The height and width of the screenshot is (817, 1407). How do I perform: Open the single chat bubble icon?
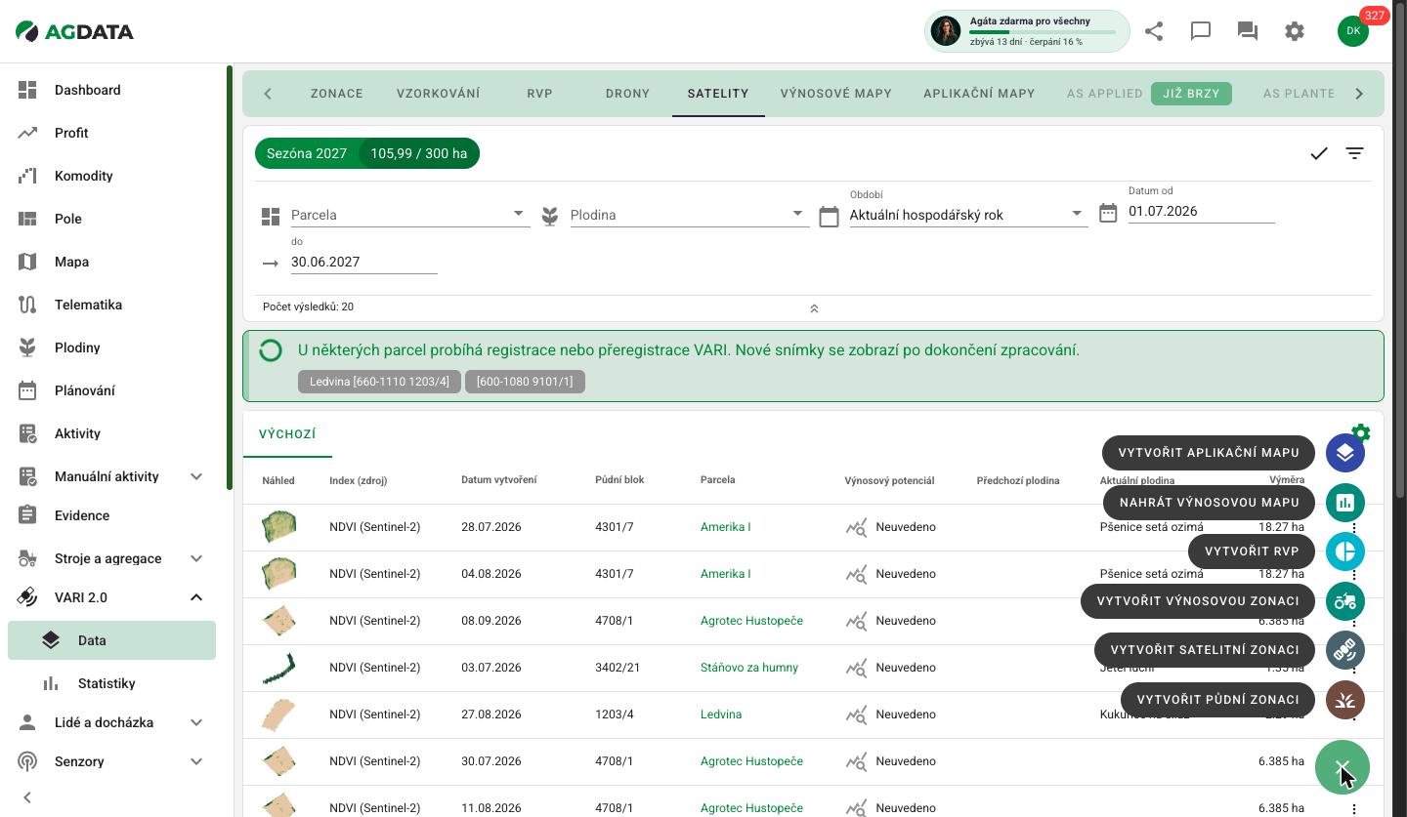click(x=1201, y=31)
